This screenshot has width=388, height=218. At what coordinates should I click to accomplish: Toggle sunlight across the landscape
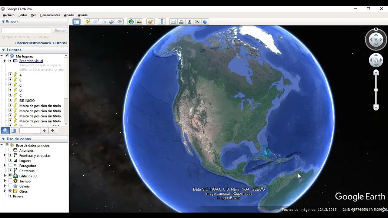(x=139, y=21)
